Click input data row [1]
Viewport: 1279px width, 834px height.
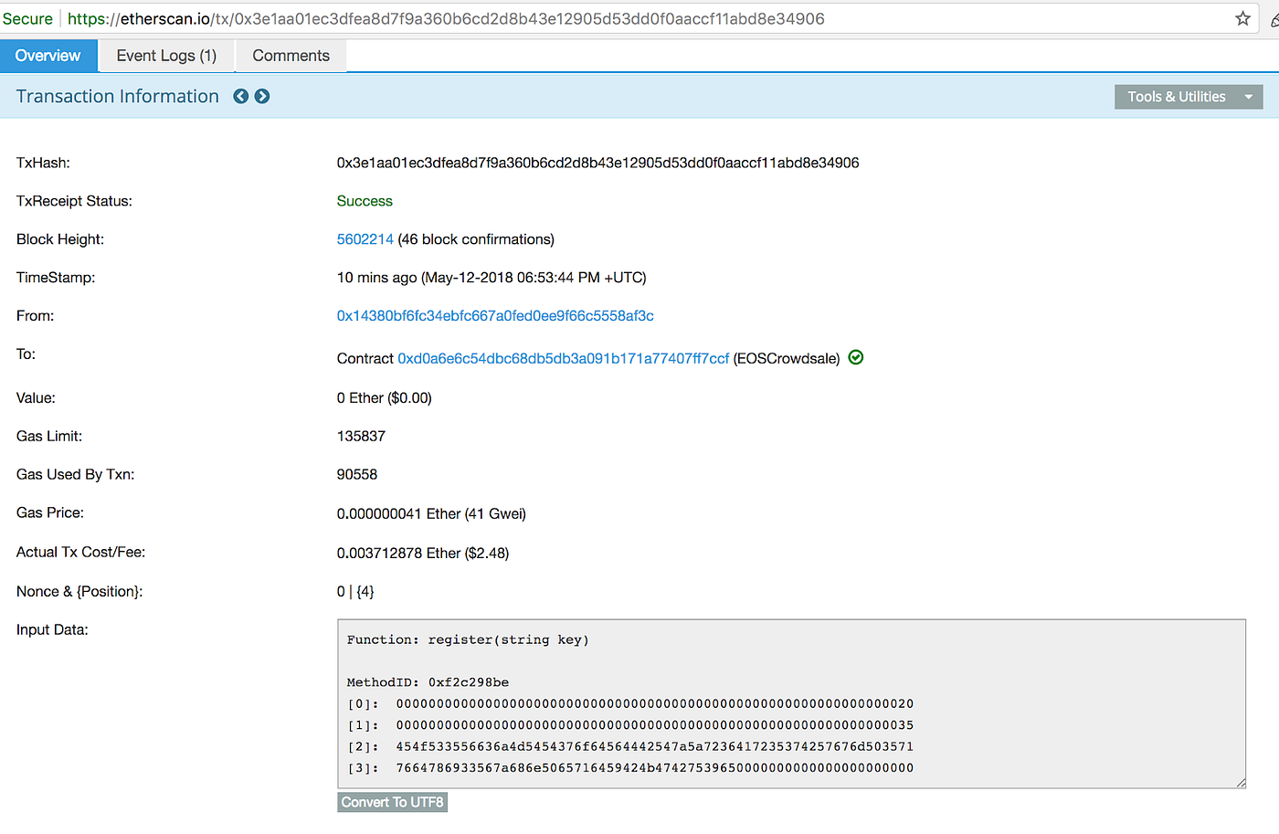tap(630, 725)
